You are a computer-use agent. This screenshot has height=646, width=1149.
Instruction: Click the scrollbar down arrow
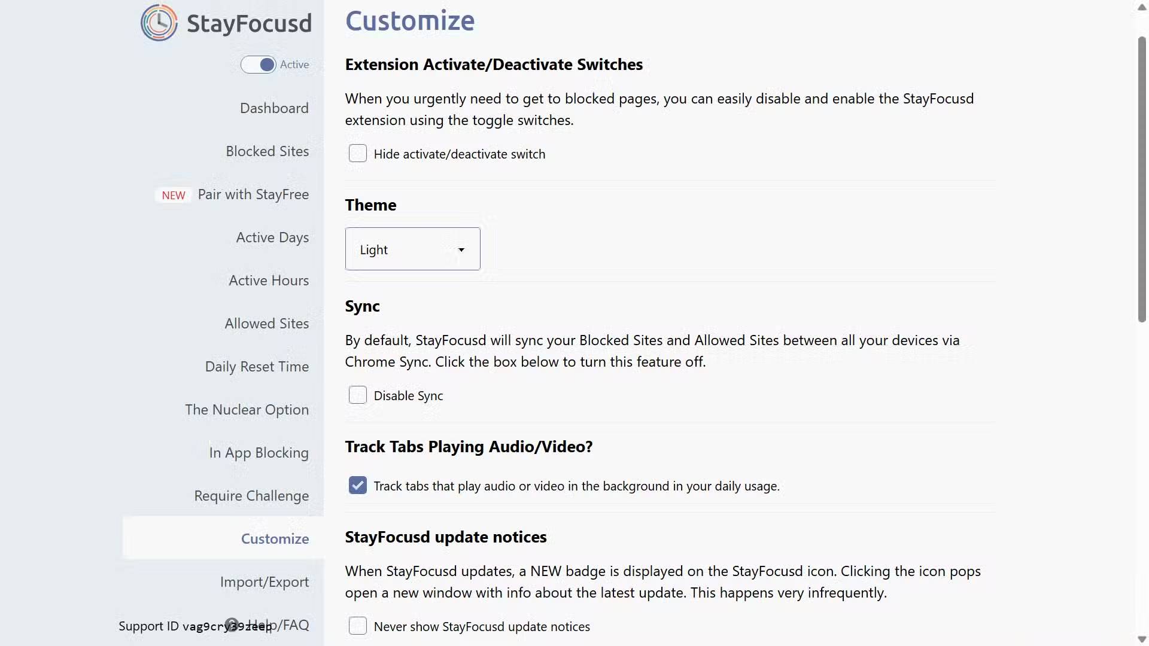1142,639
